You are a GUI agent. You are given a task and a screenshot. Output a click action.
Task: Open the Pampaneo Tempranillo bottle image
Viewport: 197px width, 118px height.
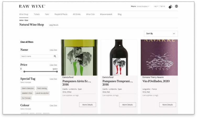click(119, 57)
